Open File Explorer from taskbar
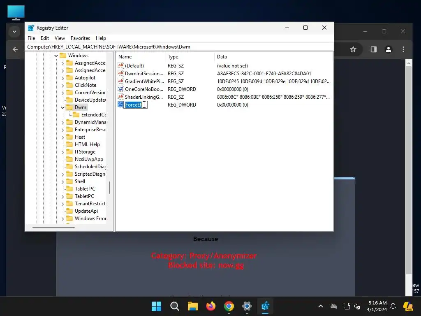This screenshot has width=421, height=316. tap(192, 306)
